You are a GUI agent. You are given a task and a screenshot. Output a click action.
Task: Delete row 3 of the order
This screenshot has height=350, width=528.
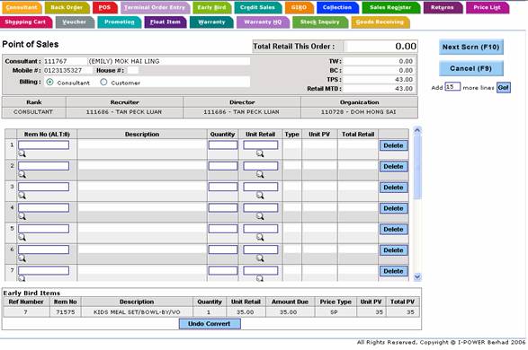pyautogui.click(x=393, y=188)
